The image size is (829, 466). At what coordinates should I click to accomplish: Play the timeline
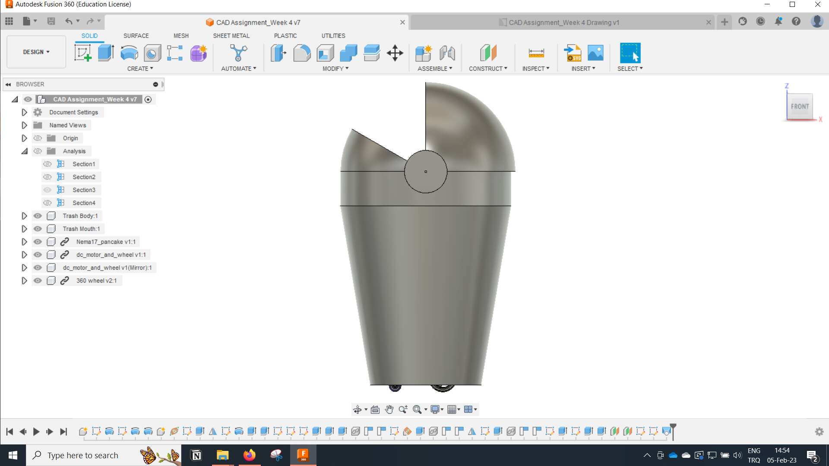36,431
